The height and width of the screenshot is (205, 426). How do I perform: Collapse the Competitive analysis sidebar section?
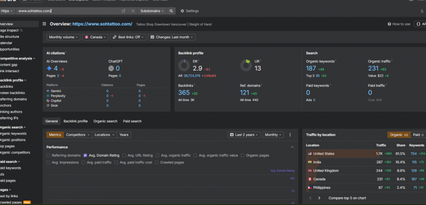click(34, 58)
